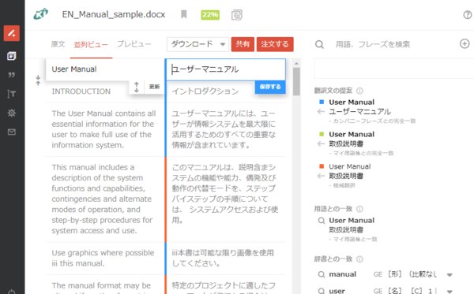Select the text tool sidebar icon
The image size is (474, 294).
point(12,94)
